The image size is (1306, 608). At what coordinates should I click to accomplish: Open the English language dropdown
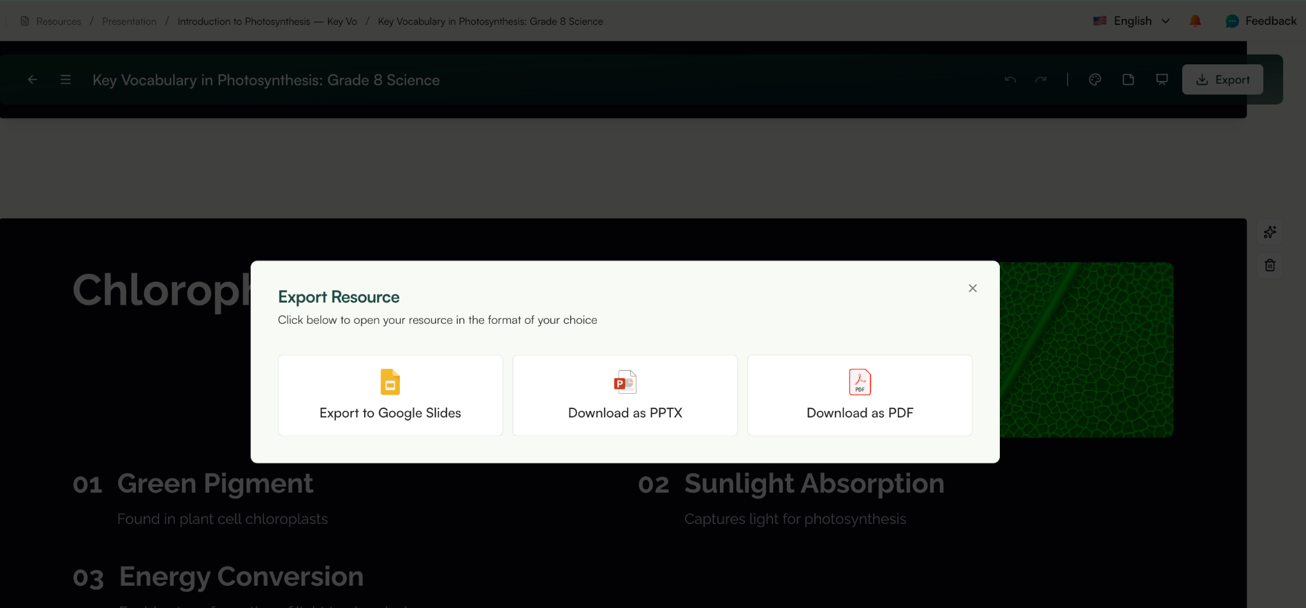tap(1132, 20)
